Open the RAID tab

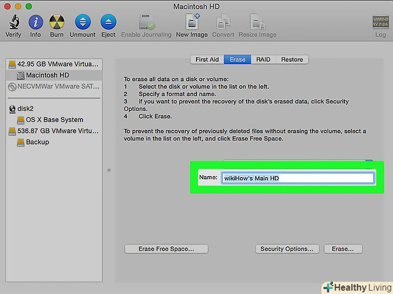click(263, 59)
